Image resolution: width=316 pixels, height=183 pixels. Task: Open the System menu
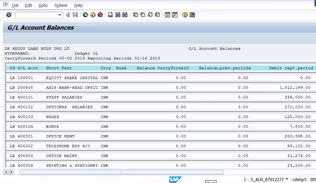(61, 5)
